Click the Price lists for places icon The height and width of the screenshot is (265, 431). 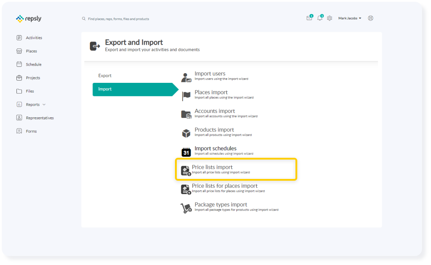pyautogui.click(x=185, y=189)
